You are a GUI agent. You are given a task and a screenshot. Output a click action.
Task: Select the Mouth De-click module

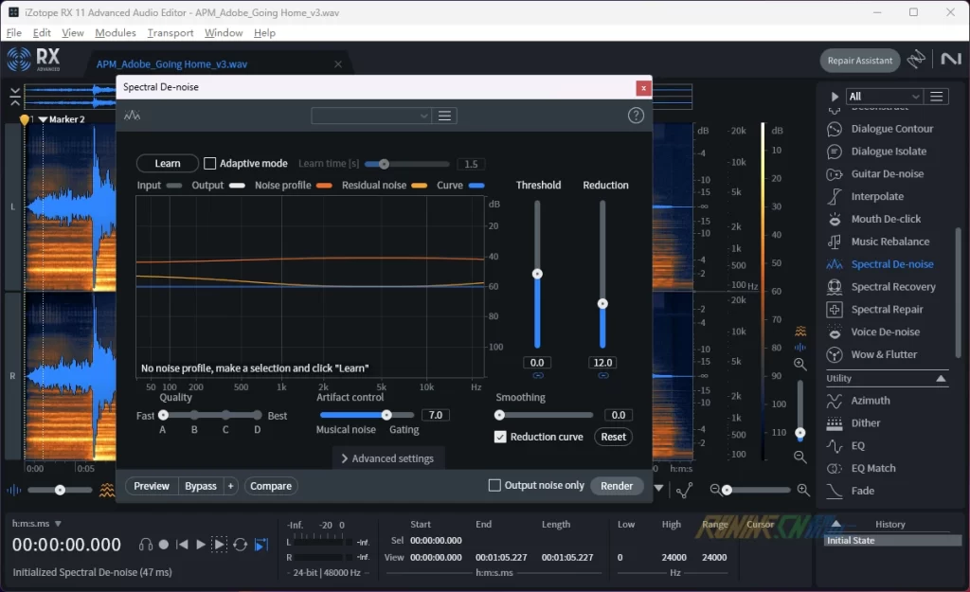click(x=885, y=219)
